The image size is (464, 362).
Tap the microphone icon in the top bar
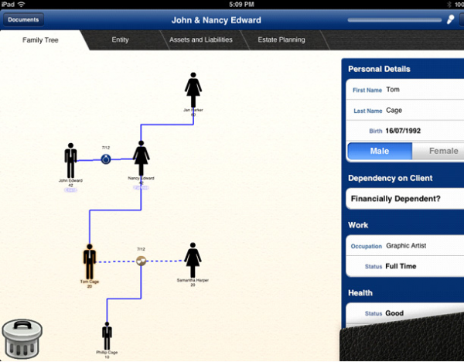pos(449,20)
